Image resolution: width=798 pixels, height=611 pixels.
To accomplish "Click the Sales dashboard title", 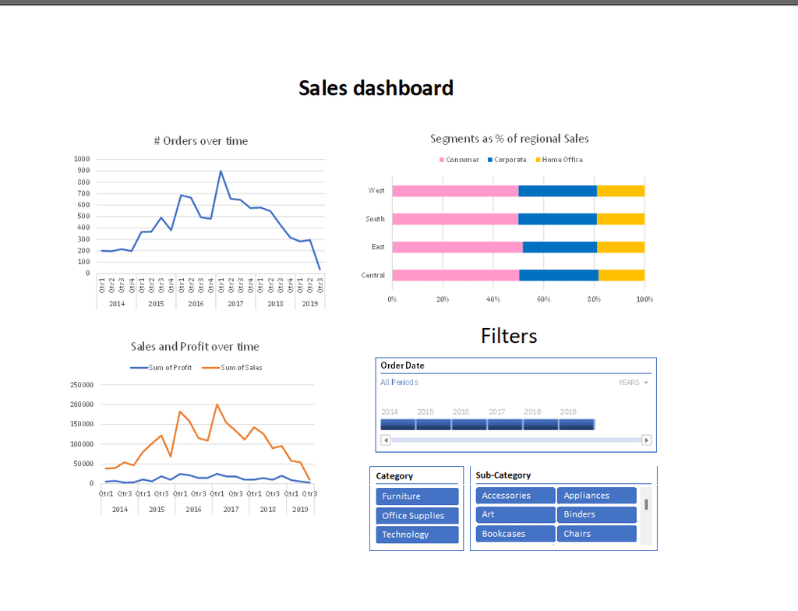I will (376, 88).
